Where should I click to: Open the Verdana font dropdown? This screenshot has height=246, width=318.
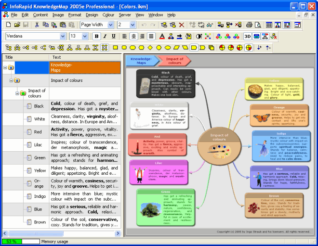63,36
